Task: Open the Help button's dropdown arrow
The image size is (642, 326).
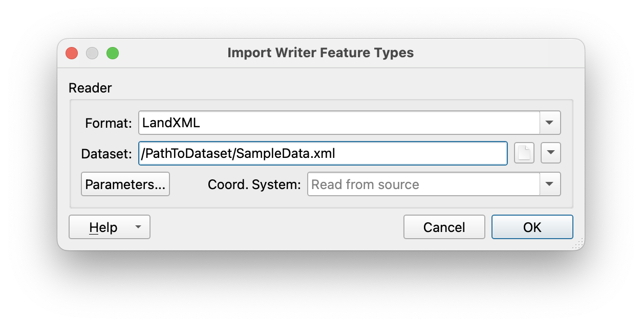Action: (x=138, y=227)
